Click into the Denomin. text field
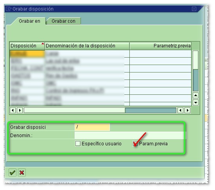215x190 pixels. 131,135
